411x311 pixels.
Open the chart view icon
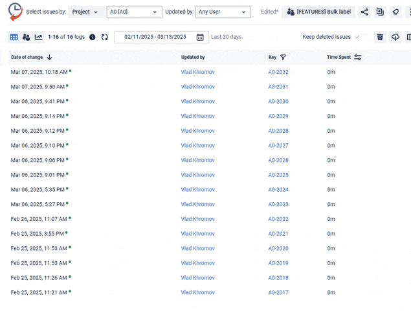click(39, 38)
